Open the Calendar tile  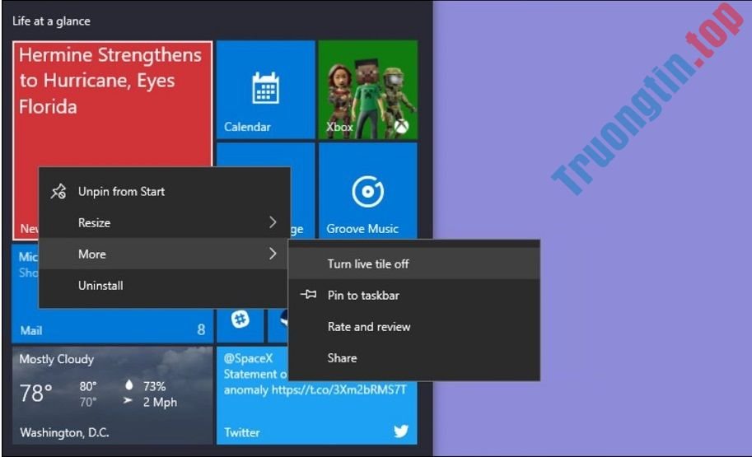265,90
